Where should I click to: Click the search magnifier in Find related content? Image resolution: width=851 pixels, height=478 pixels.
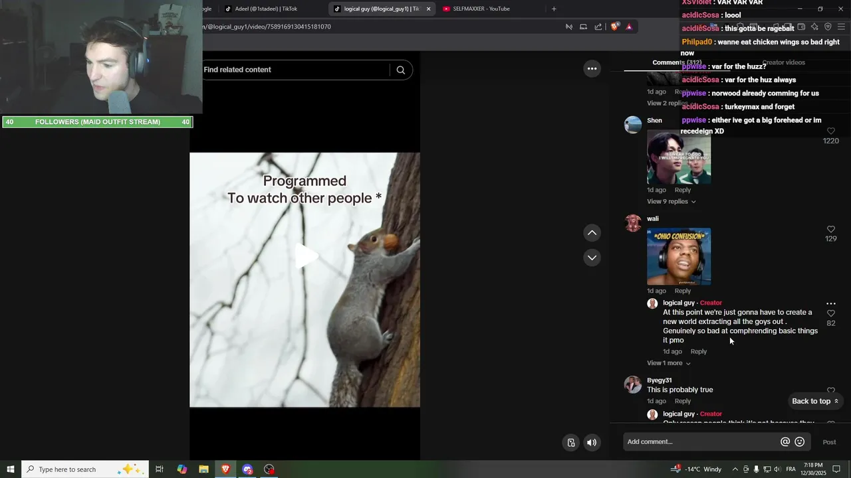[400, 70]
